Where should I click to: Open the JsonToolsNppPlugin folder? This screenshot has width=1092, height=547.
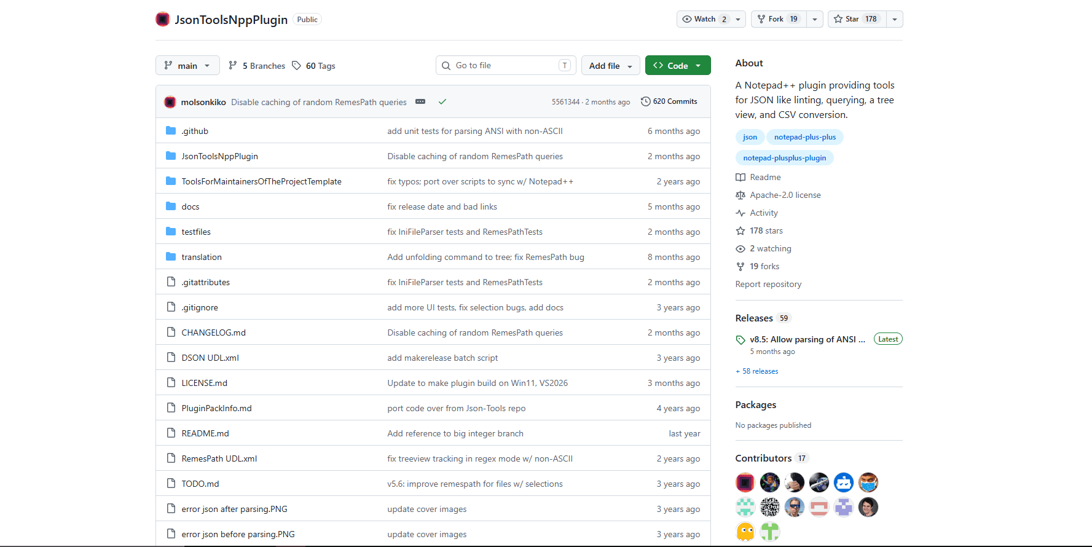[220, 156]
